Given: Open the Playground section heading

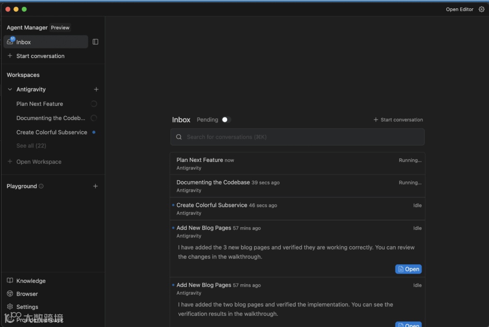Looking at the screenshot, I should click(x=22, y=186).
